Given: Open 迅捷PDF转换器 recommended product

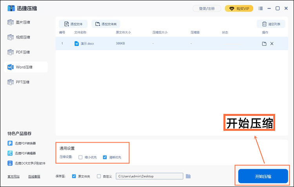Looking at the screenshot, I should click(22, 143).
